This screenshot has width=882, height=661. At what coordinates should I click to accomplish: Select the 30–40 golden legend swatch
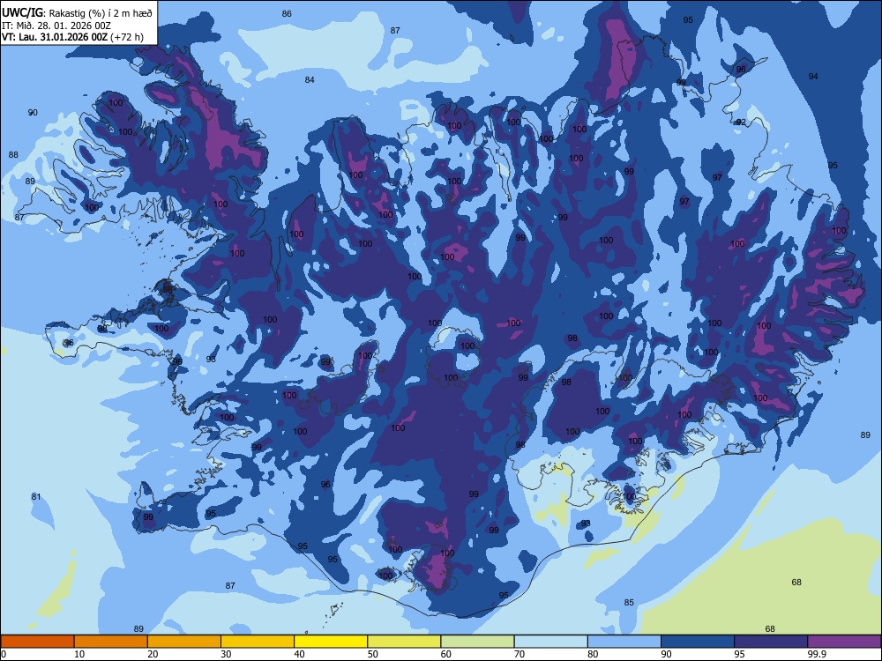pyautogui.click(x=258, y=642)
